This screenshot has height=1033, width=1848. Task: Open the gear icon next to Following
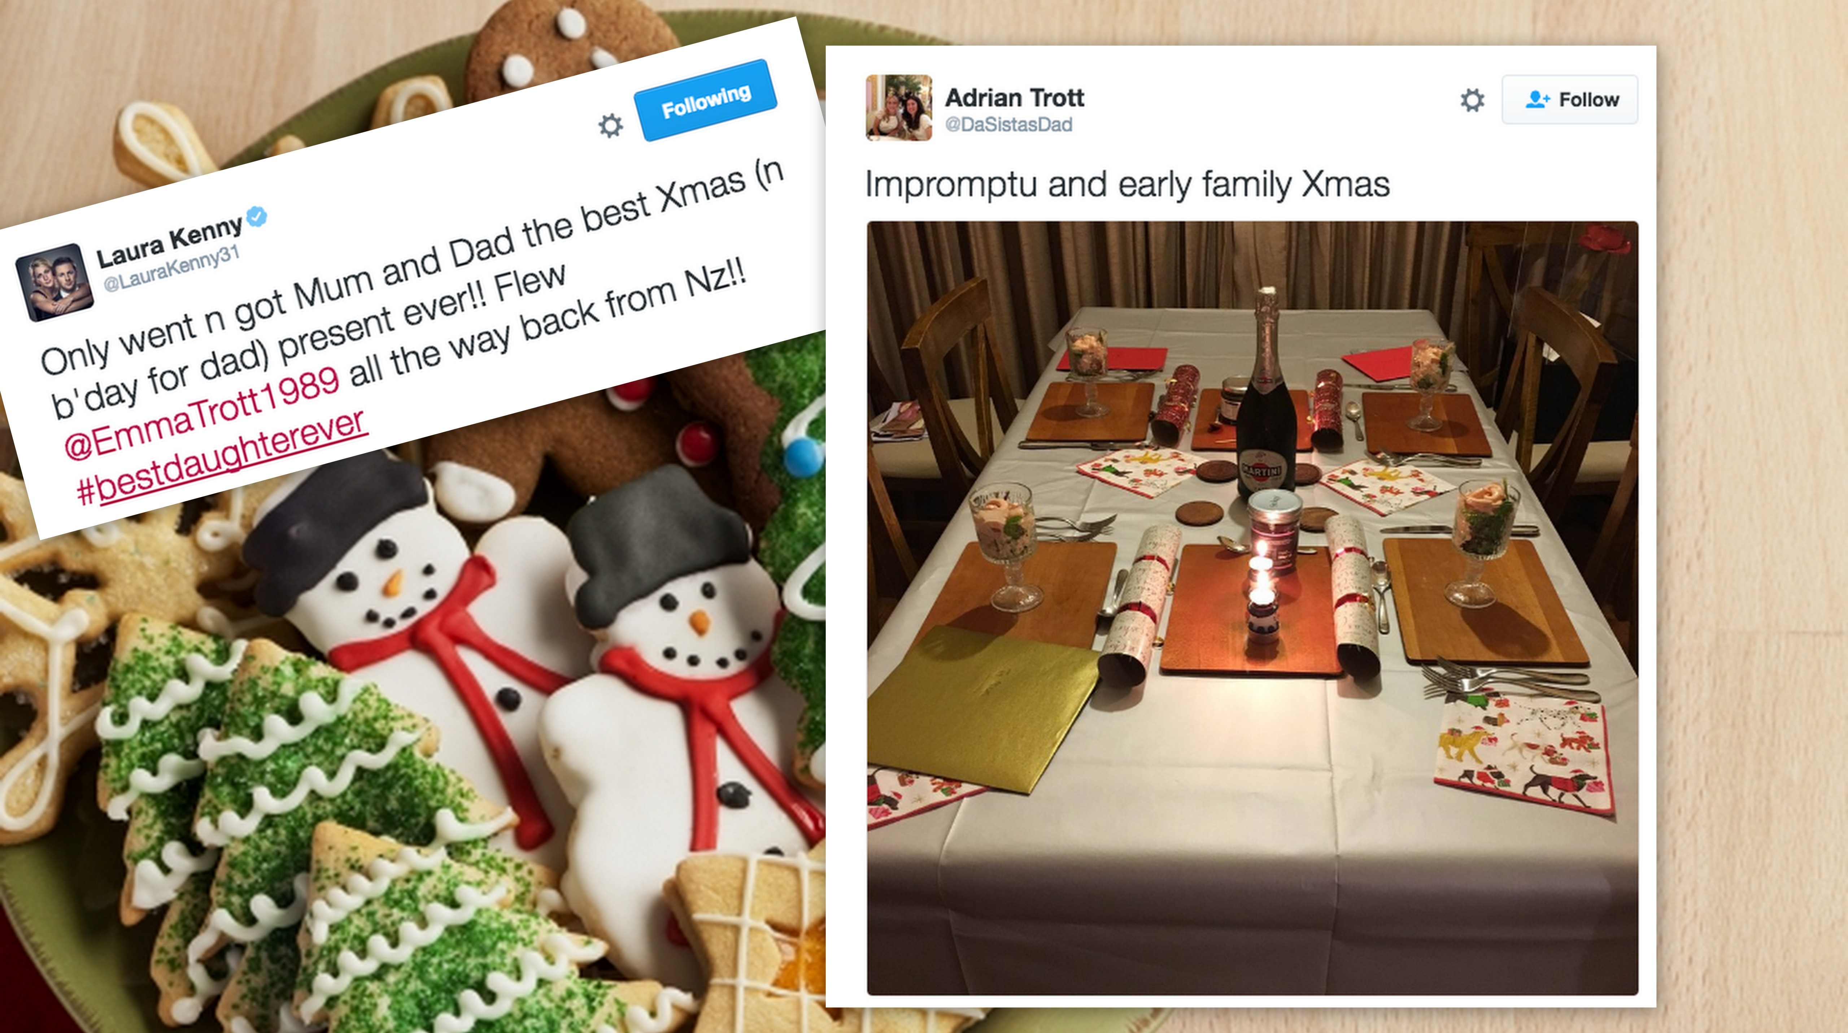coord(610,126)
